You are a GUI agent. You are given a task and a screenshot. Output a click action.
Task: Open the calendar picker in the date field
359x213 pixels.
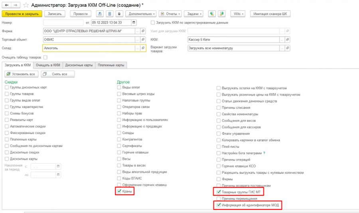(134, 22)
